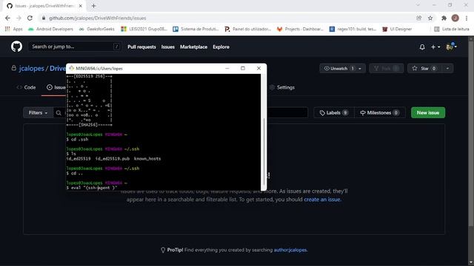
Task: Bookmark this page with the star icon
Action: (x=430, y=18)
